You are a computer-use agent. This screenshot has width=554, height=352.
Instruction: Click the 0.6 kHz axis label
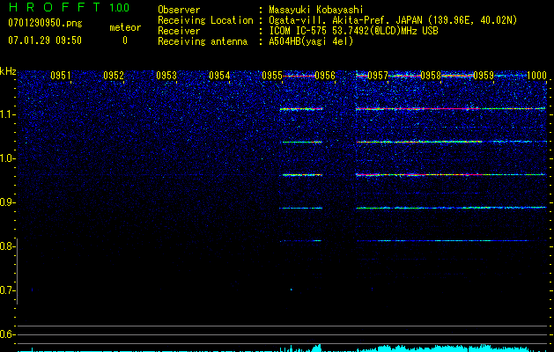5,334
